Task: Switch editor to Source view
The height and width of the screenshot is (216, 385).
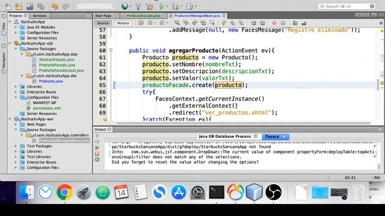Action: click(x=103, y=23)
